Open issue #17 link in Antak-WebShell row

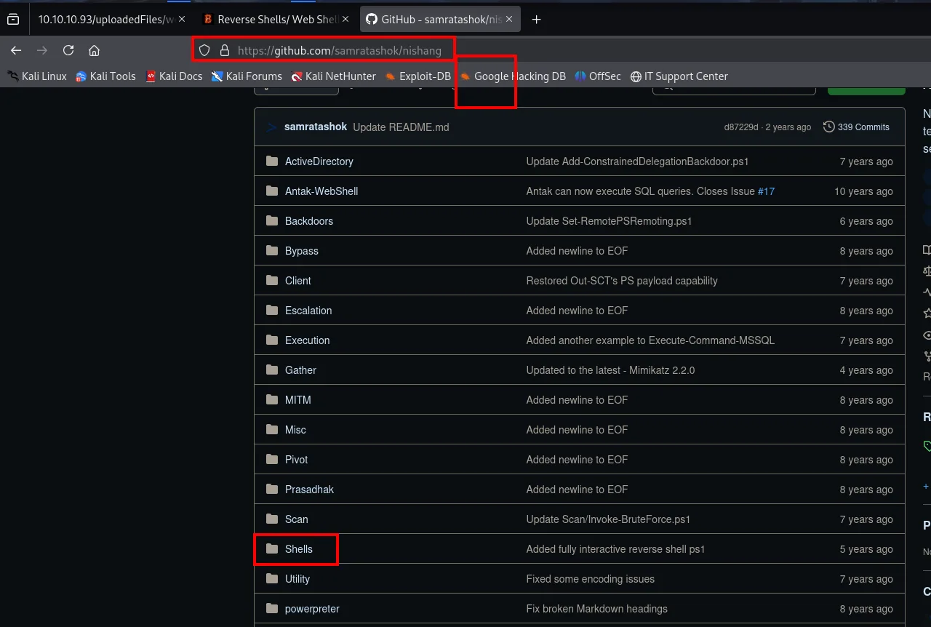(x=766, y=191)
